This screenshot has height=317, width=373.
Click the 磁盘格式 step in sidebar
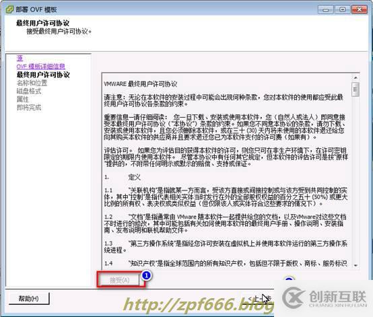point(29,91)
